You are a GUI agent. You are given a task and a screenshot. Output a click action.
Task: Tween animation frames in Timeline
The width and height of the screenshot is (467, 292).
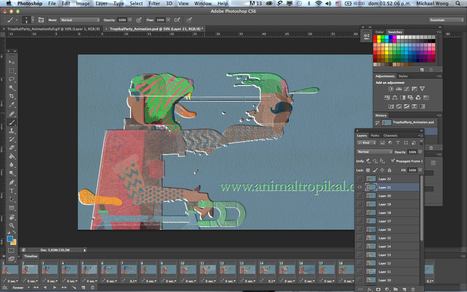[x=74, y=287]
